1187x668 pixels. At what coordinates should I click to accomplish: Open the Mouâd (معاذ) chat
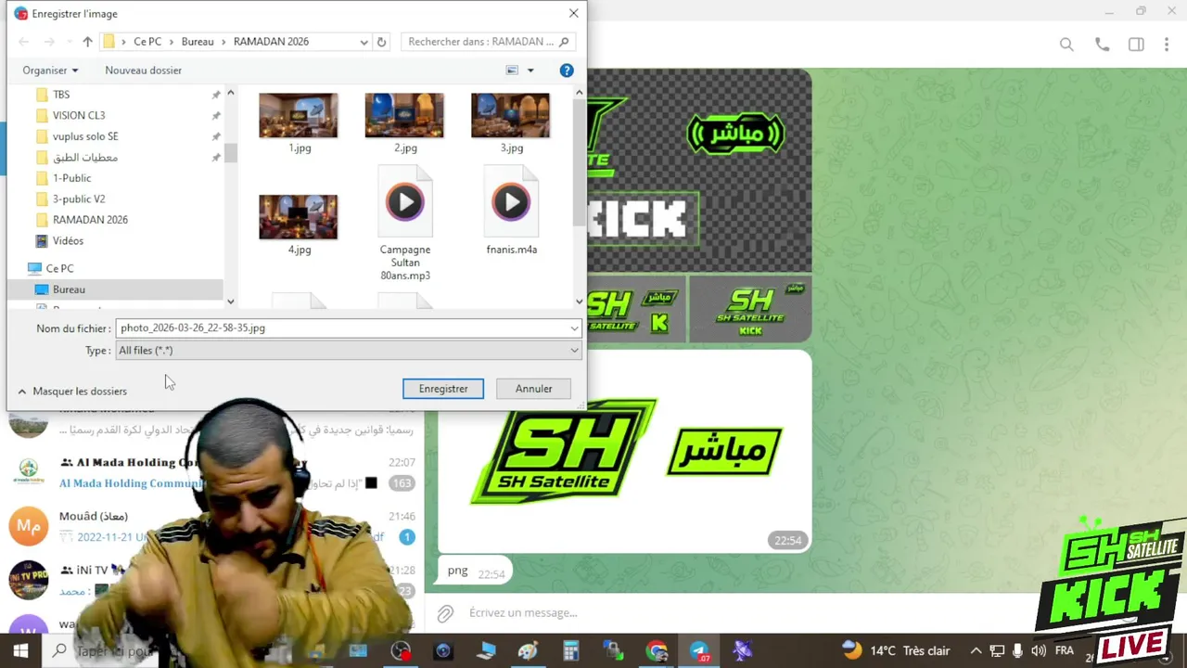pyautogui.click(x=212, y=527)
